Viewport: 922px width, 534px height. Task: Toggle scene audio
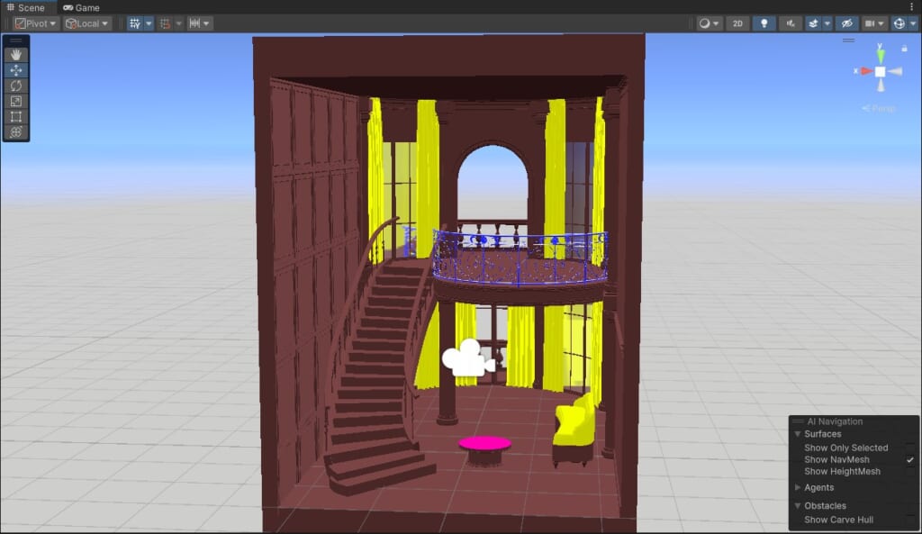[791, 23]
